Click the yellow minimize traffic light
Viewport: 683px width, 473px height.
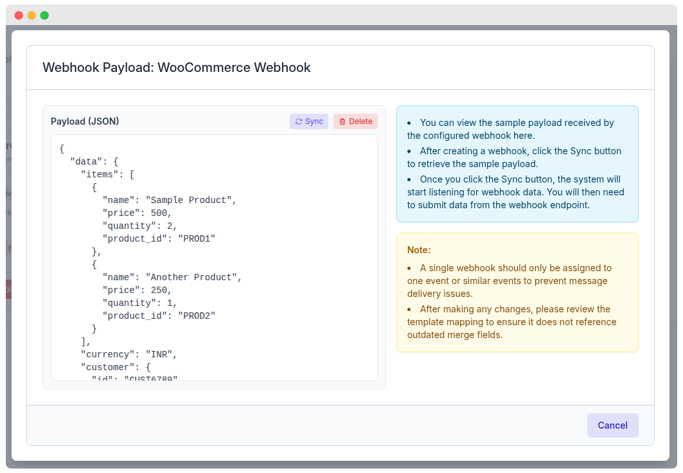pos(31,15)
